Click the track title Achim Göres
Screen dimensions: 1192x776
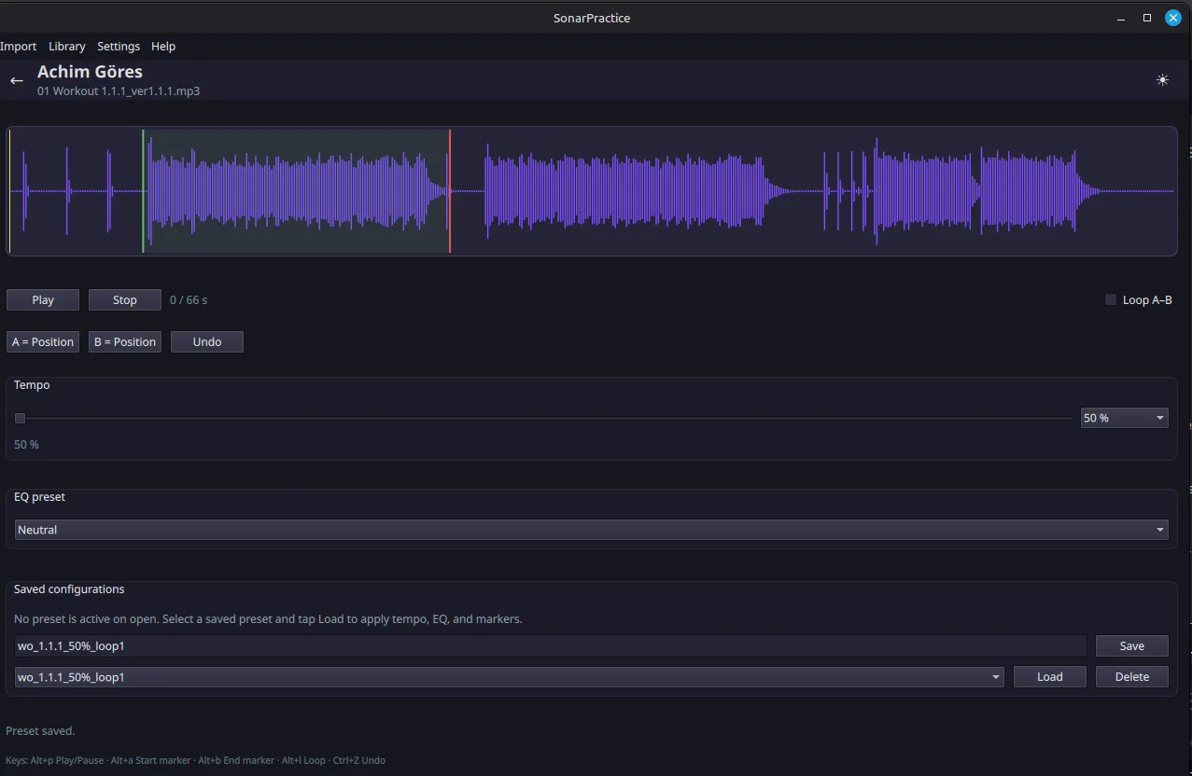coord(90,72)
